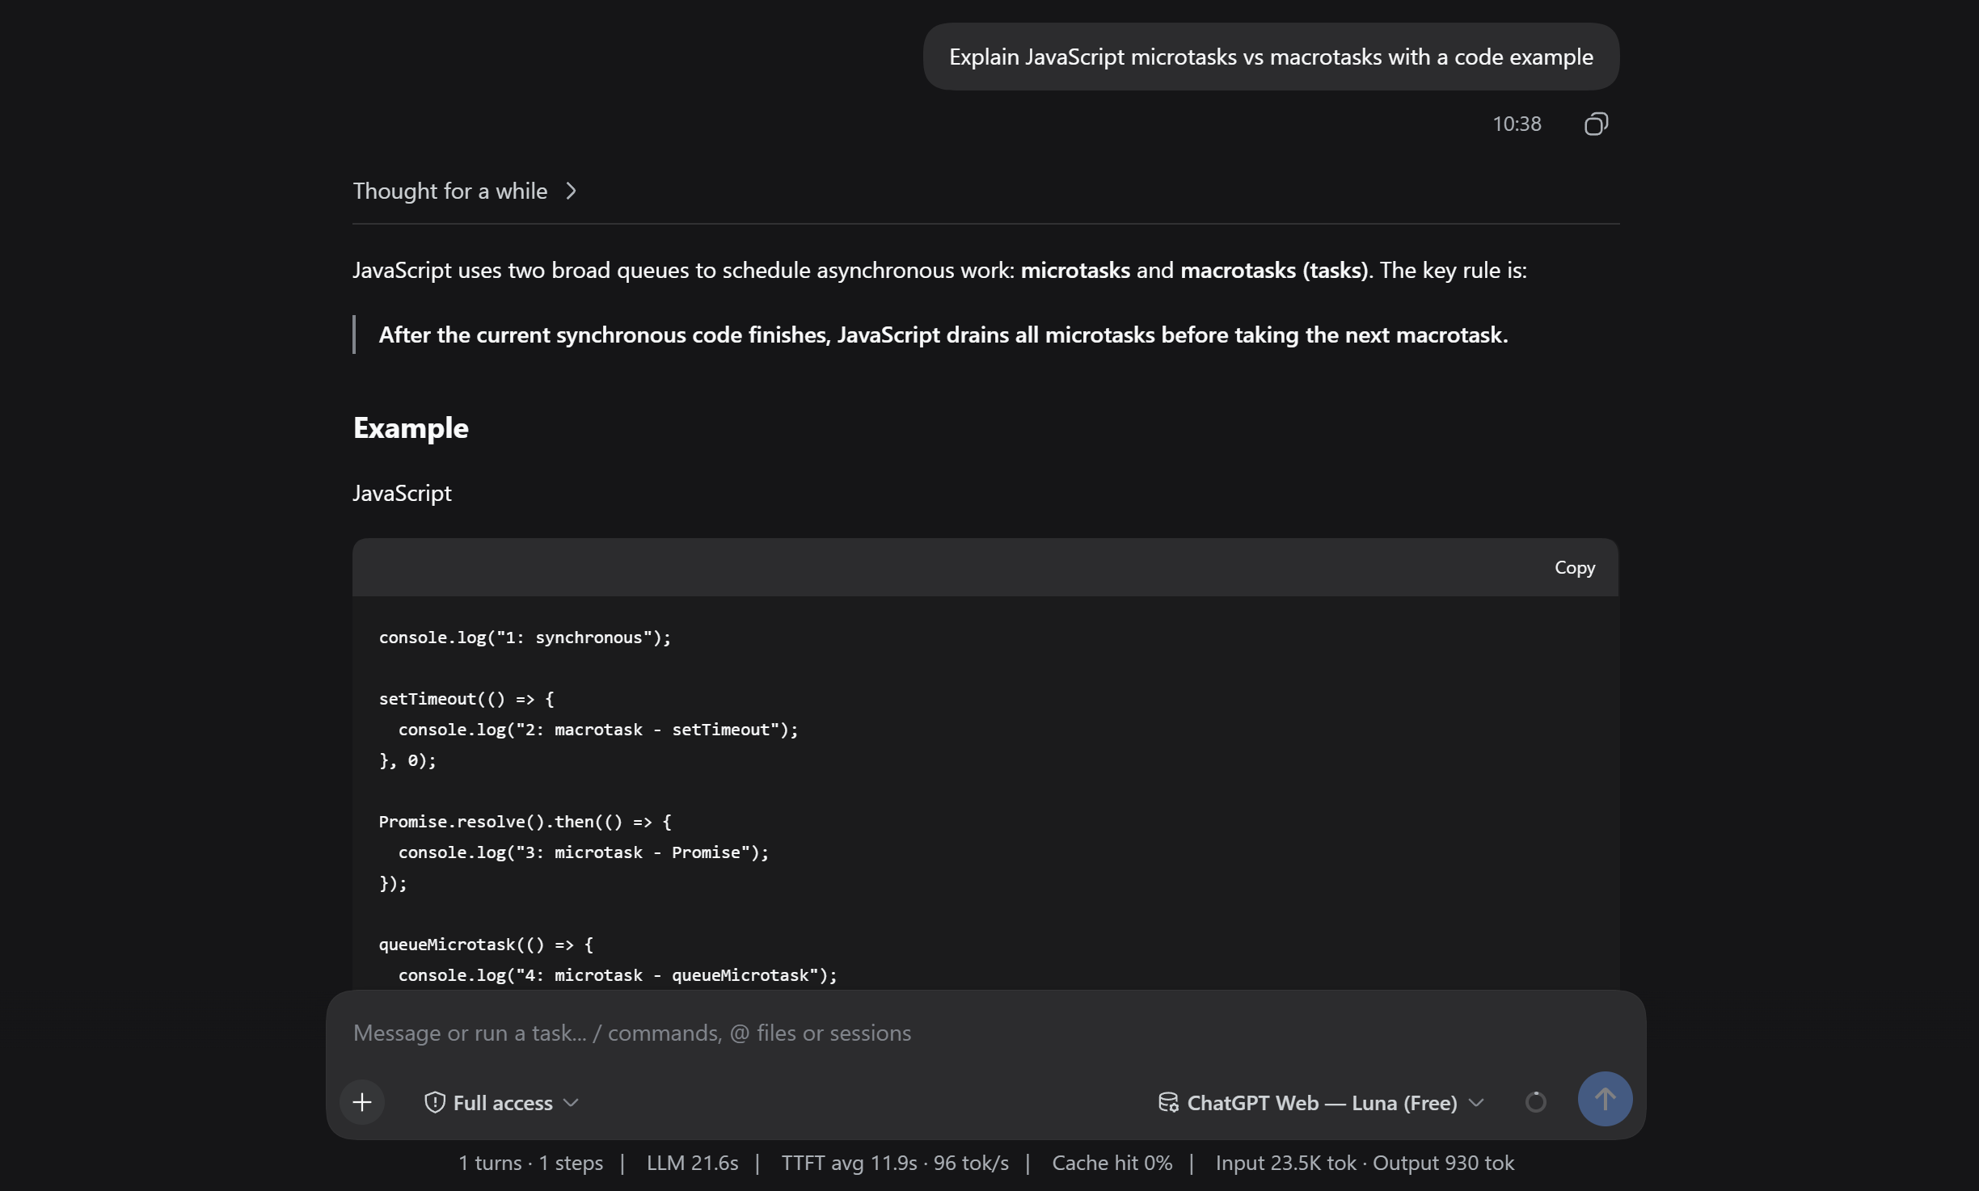Expand the Thought for a while section
Screen dimensions: 1979x1191
(466, 191)
